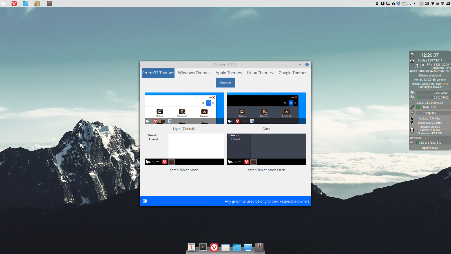The width and height of the screenshot is (451, 254).
Task: Expand hidden system tray icons arrow
Action: (415, 4)
